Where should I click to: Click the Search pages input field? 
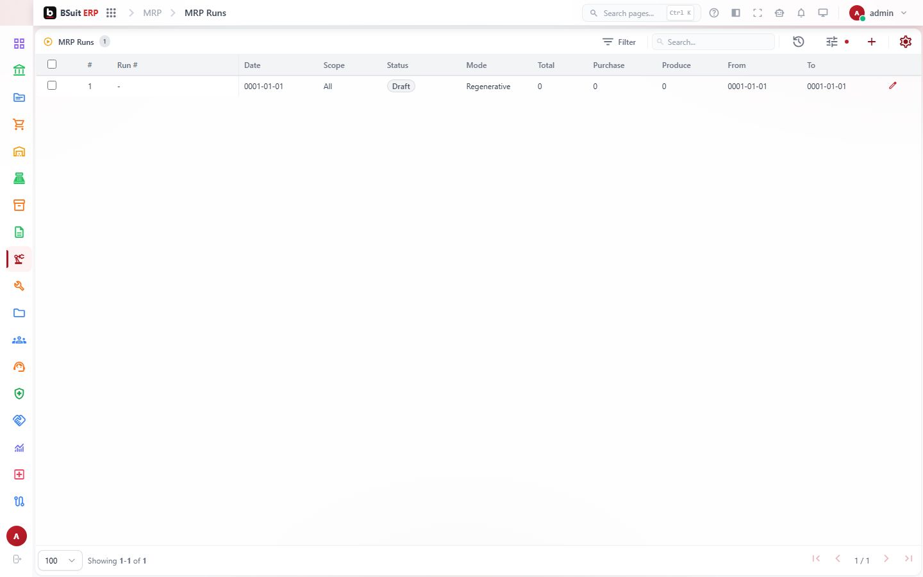pyautogui.click(x=641, y=13)
